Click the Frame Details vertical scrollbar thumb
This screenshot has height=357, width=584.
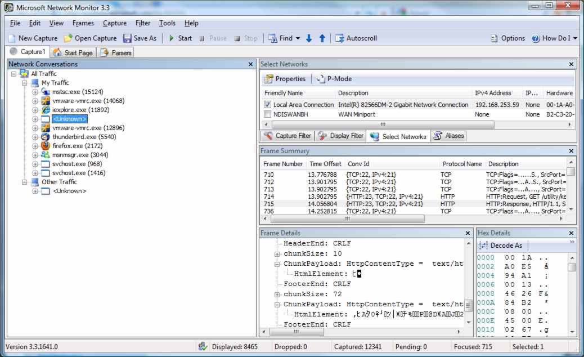(469, 306)
